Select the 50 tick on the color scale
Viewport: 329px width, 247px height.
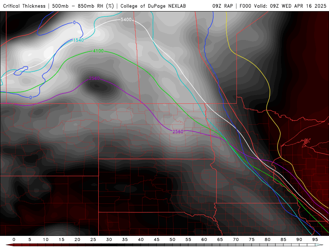point(172,240)
